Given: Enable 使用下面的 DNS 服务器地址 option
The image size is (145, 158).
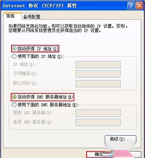Looking at the screenshot, I should (x=14, y=105).
